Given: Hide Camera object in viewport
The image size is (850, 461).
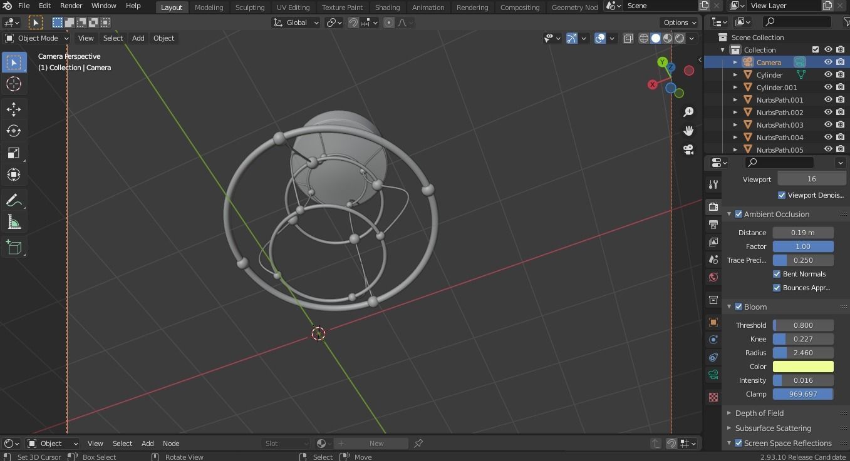Looking at the screenshot, I should pyautogui.click(x=828, y=63).
